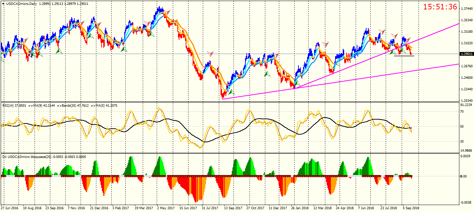Click the current price tag 1.29011 on the price axis
The height and width of the screenshot is (212, 474).
point(467,54)
